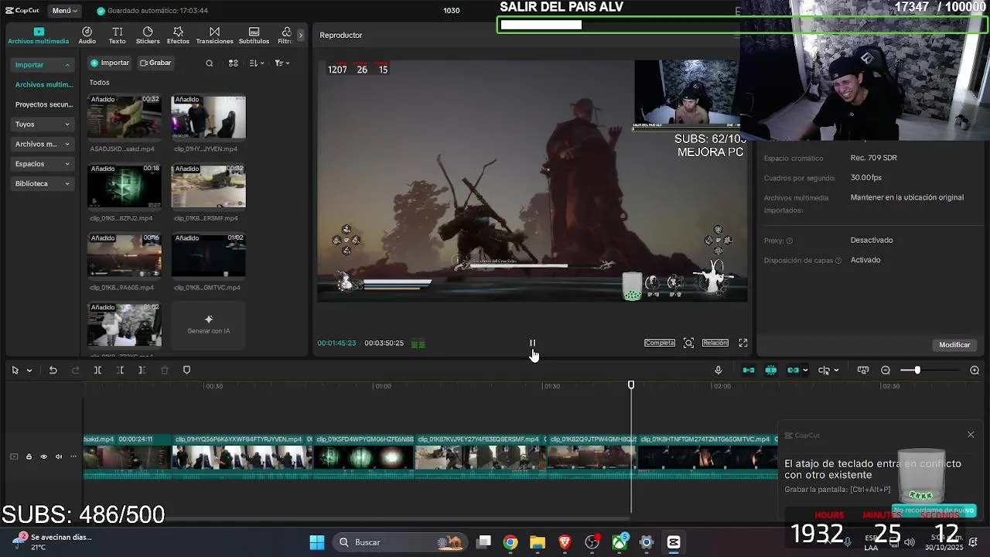This screenshot has width=990, height=557.
Task: Select the clip_01HYQ56P6K6YXWF84FTYRJYVEN timeline clip
Action: 242,456
